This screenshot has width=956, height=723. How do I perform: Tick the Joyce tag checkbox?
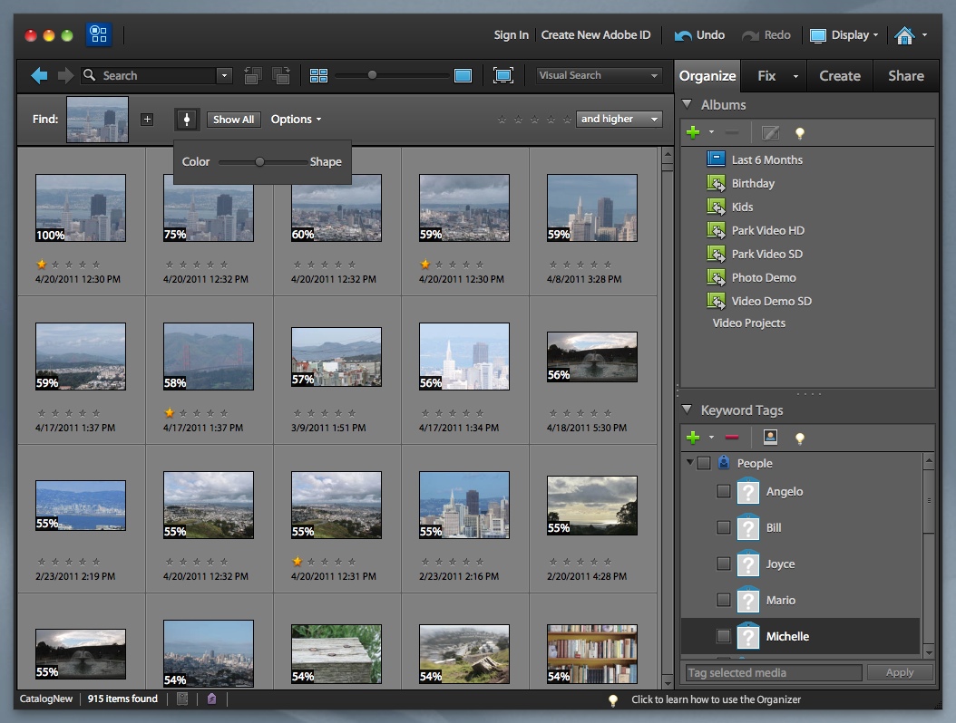[724, 564]
